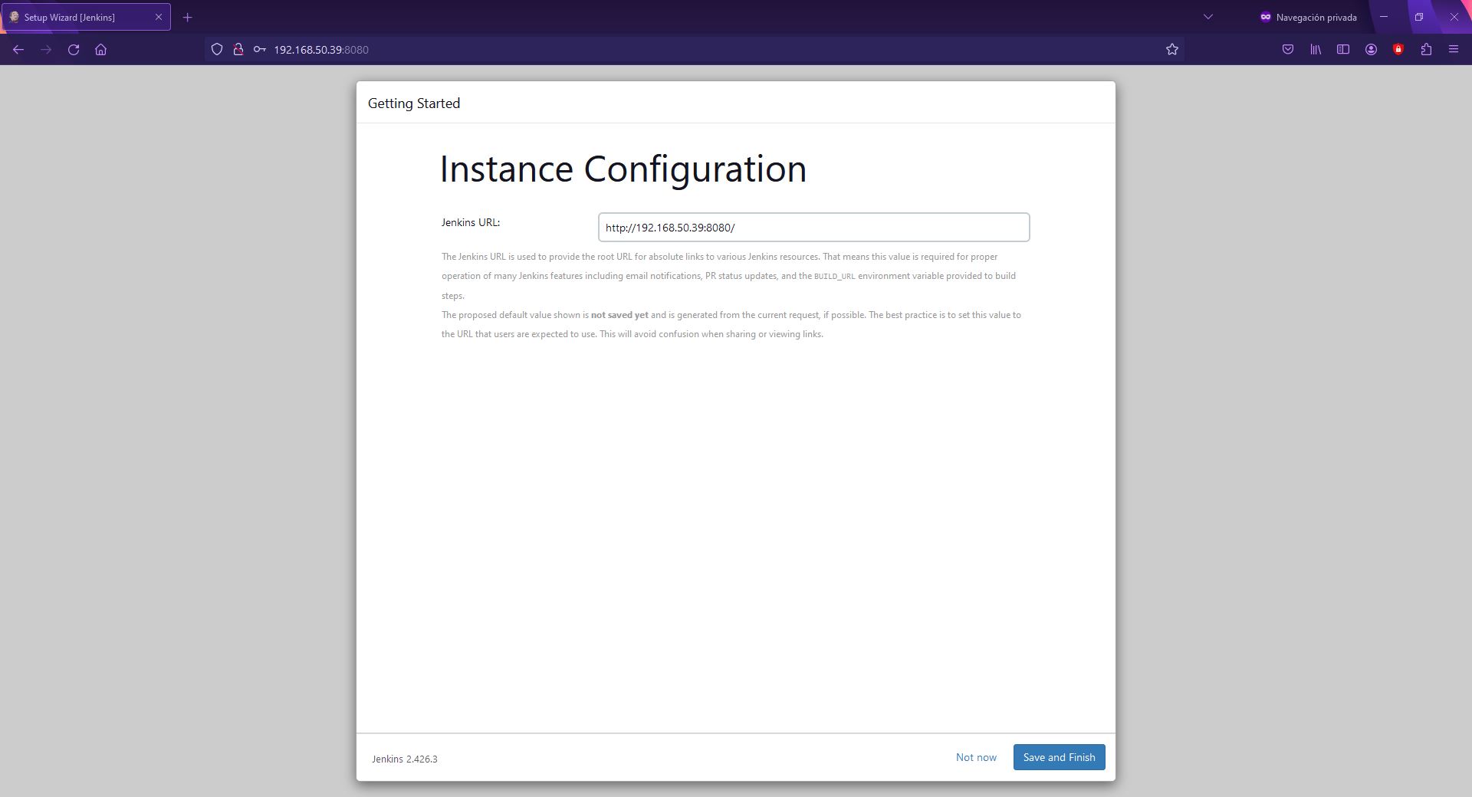This screenshot has width=1472, height=797.
Task: Open the tracking protection shield
Action: (217, 50)
